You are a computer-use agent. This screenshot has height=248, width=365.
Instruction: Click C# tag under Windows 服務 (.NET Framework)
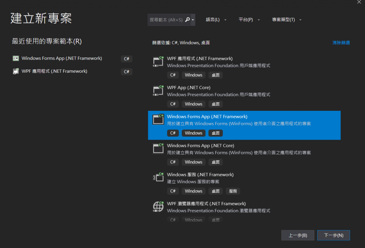(173, 191)
